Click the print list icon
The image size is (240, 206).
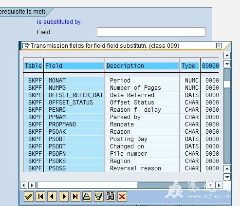click(87, 197)
